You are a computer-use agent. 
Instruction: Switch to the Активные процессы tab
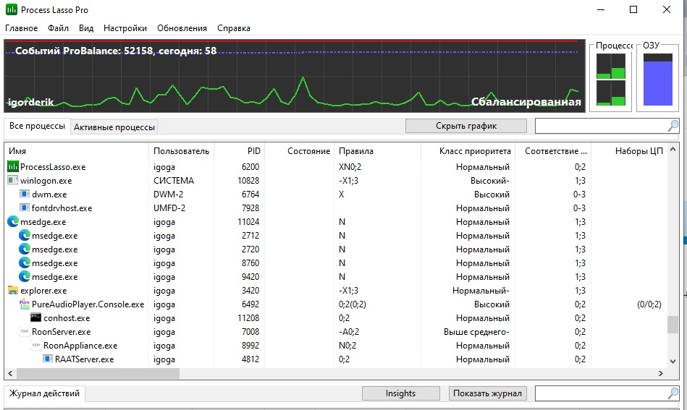tap(114, 127)
